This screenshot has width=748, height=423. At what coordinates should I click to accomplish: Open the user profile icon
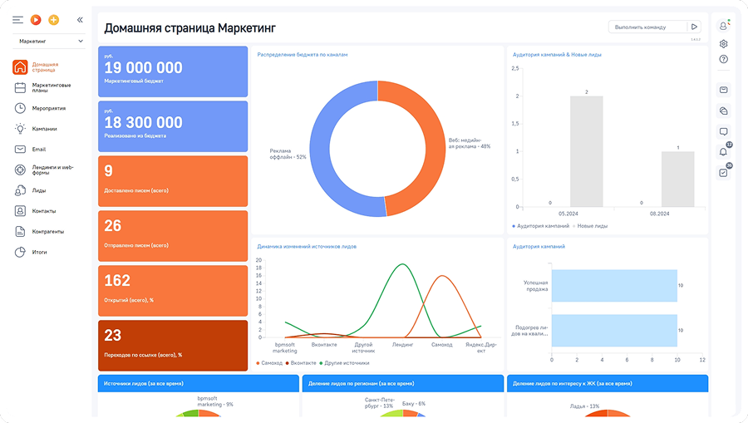point(723,27)
